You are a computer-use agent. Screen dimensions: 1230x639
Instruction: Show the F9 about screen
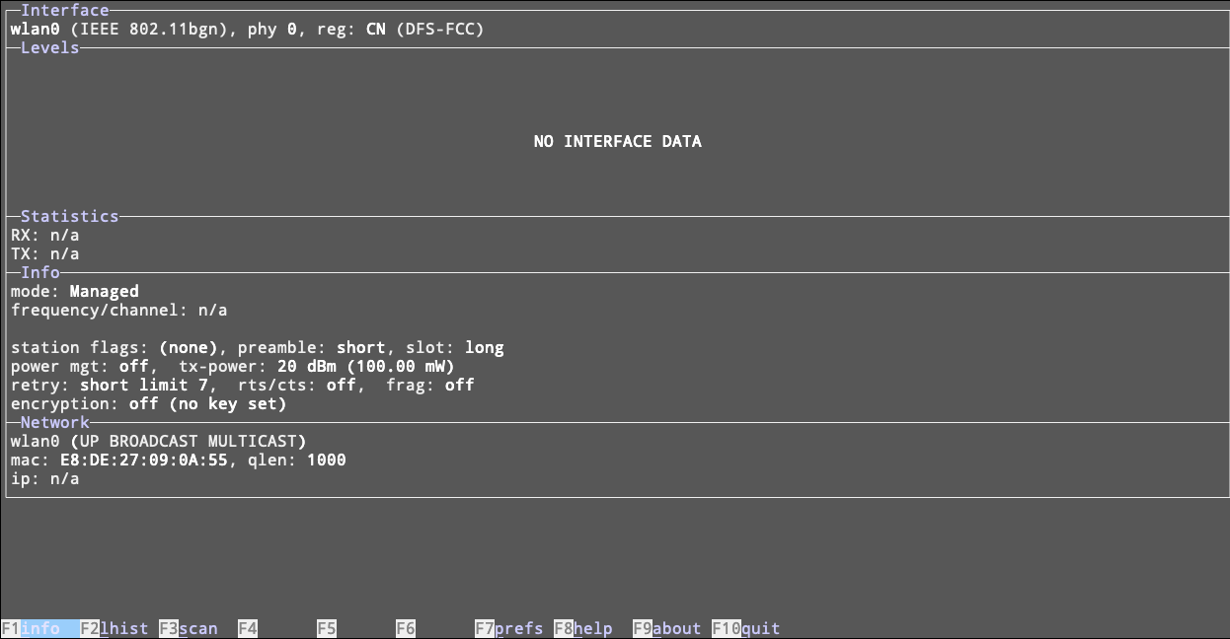pyautogui.click(x=666, y=628)
